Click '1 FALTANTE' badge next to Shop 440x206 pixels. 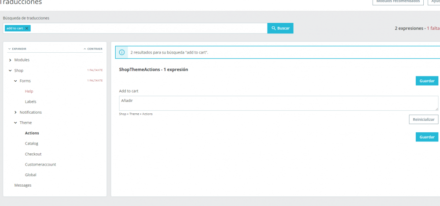coord(95,70)
